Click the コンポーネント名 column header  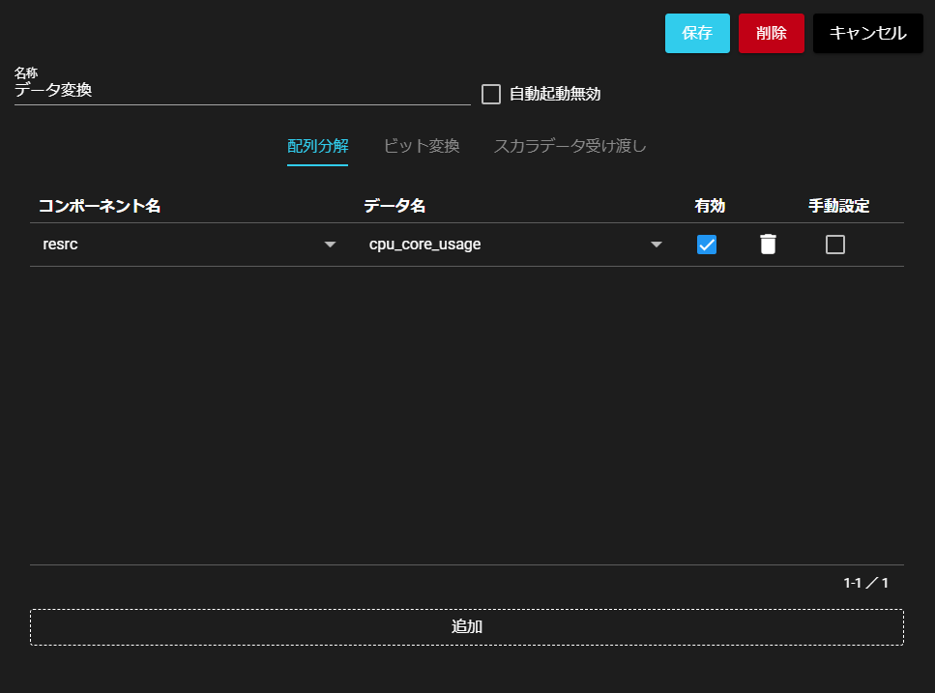(100, 206)
